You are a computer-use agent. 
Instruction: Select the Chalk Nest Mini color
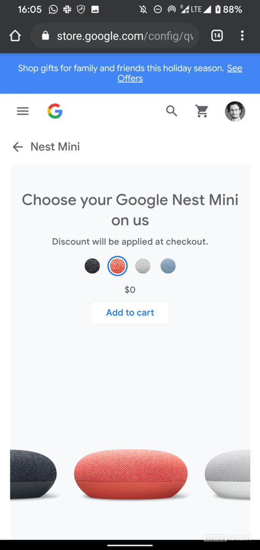tap(143, 266)
